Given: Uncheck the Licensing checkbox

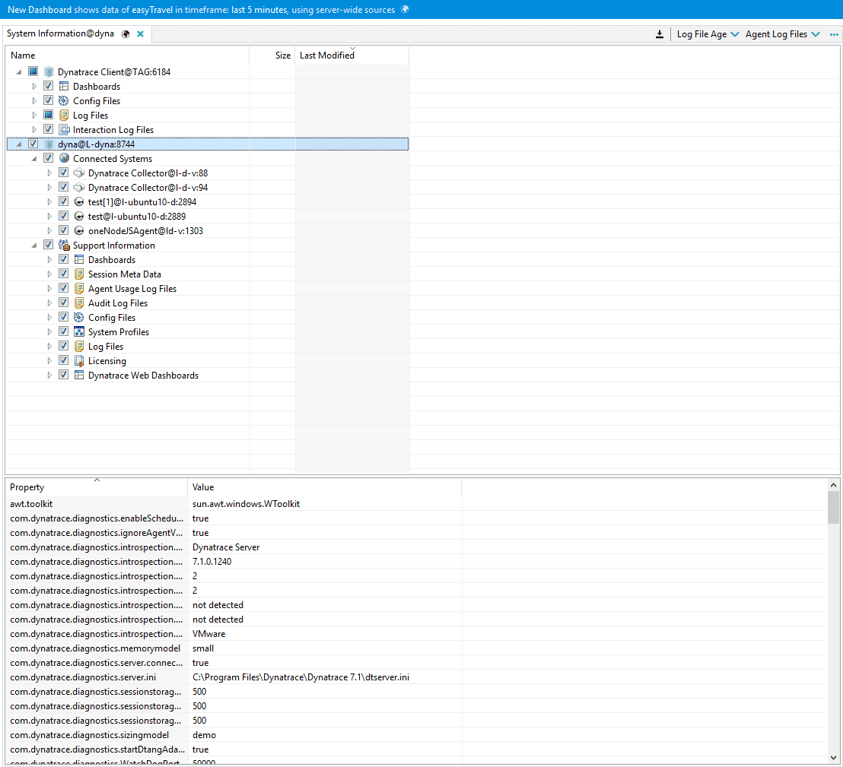Looking at the screenshot, I should pos(63,360).
